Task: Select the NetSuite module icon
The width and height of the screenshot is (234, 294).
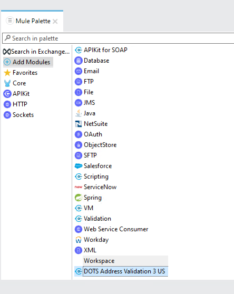Action: [79, 124]
